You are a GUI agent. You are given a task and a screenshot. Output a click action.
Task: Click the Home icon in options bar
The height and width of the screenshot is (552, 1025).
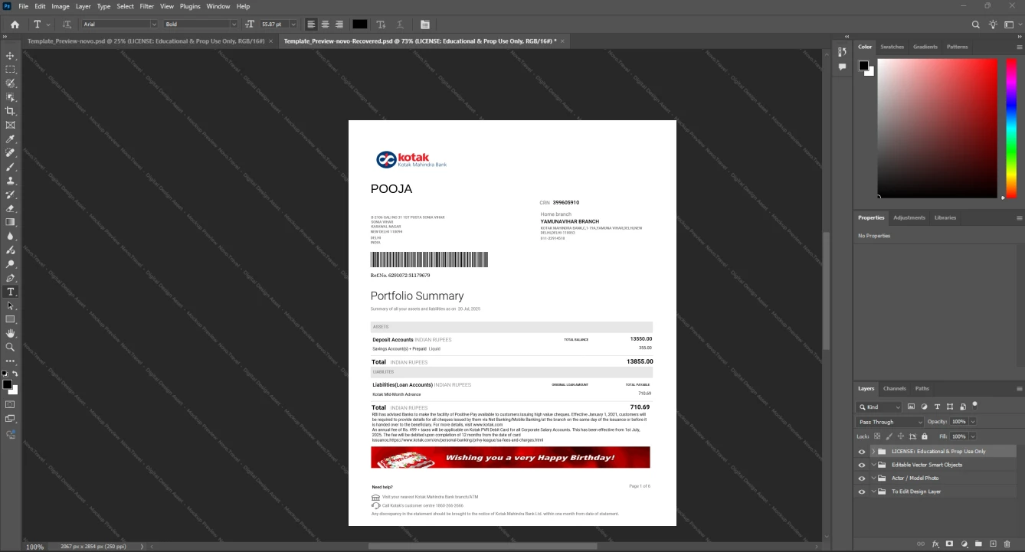15,24
